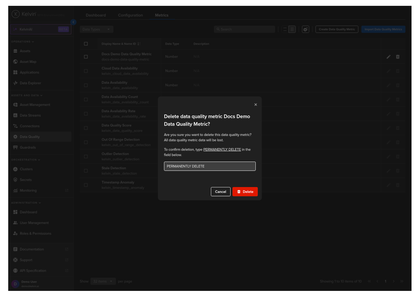Open Data Explorer from the sidebar
This screenshot has width=420, height=297.
coord(30,83)
